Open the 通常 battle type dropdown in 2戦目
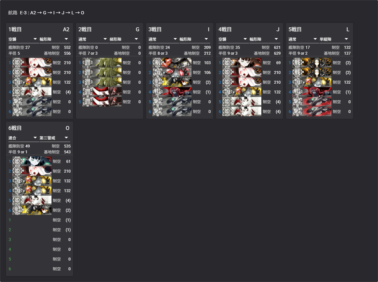Viewport: 378px width, 282px height. (x=93, y=39)
